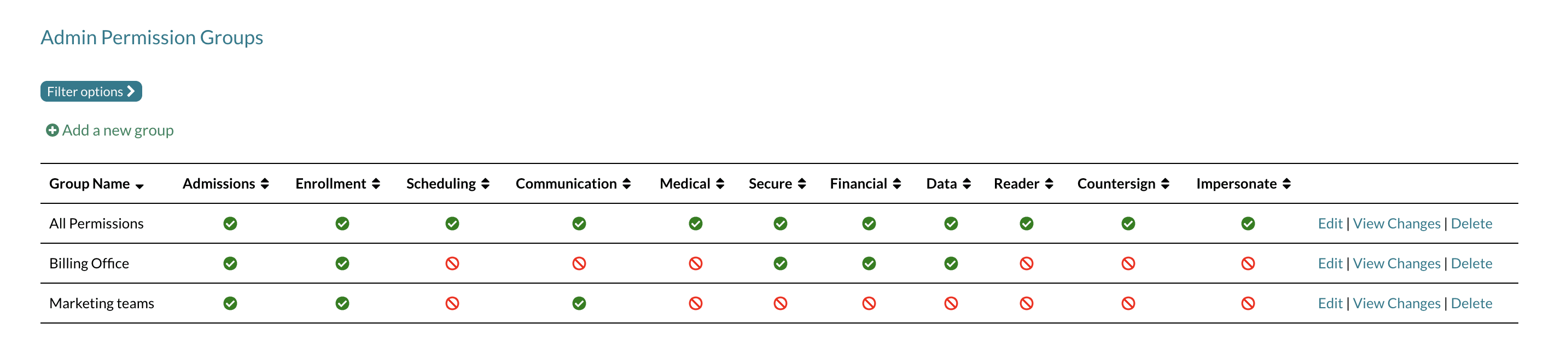Click All Permissions Admissions green checkmark
The width and height of the screenshot is (1549, 364).
[x=230, y=224]
